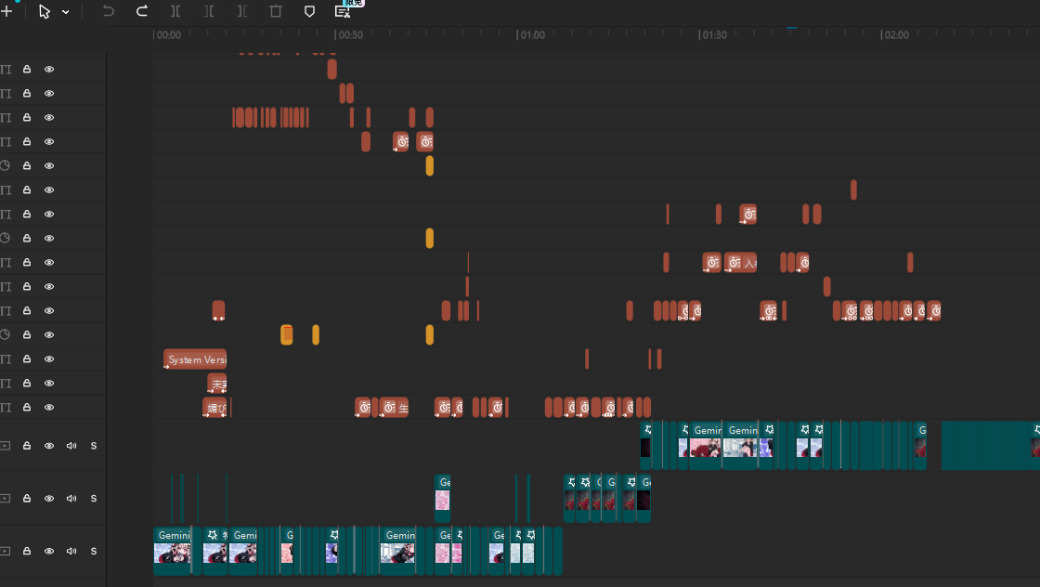Click the trash Delete icon
This screenshot has height=587, width=1040.
[x=276, y=11]
